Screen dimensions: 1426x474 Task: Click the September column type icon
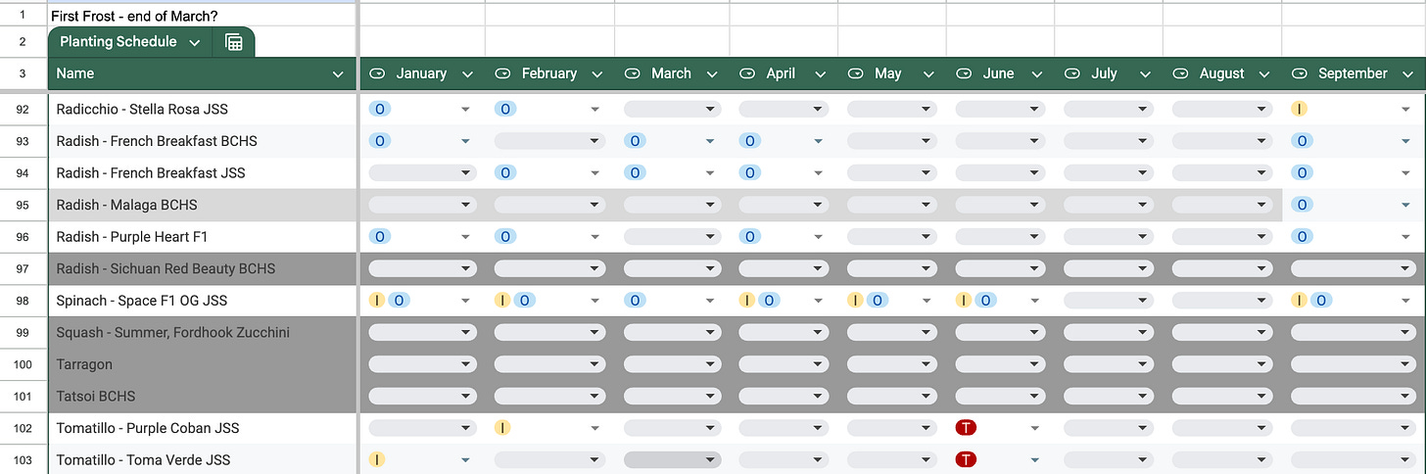click(1299, 73)
